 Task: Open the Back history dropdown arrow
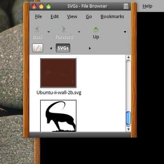[x=48, y=32]
